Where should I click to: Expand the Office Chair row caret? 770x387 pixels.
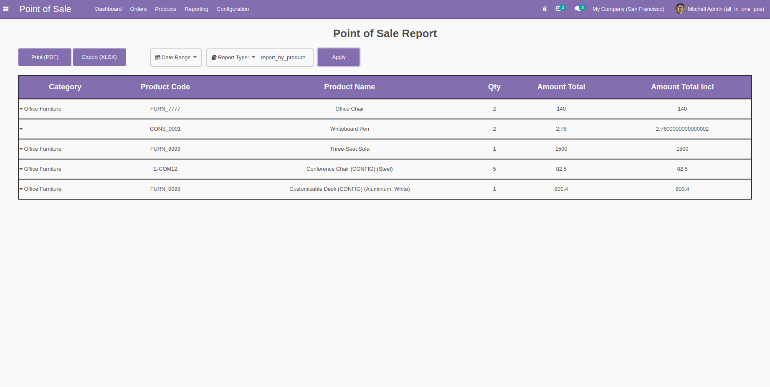tap(21, 109)
